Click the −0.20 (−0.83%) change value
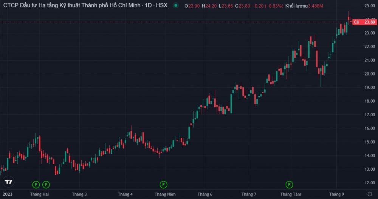Screen dimensions: 378x199 pos(268,6)
